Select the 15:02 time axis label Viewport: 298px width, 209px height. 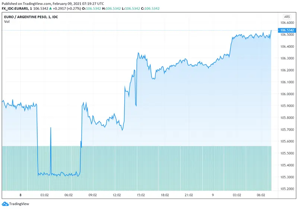tap(141, 194)
